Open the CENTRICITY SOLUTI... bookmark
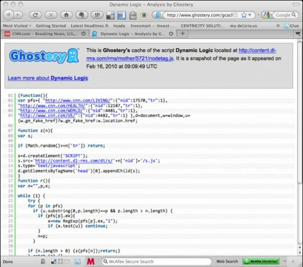This screenshot has height=267, width=303. coord(202,26)
